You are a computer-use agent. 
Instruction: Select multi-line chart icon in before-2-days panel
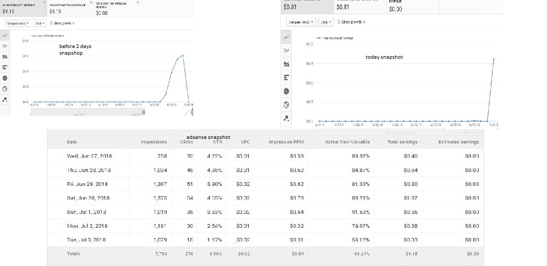click(5, 45)
